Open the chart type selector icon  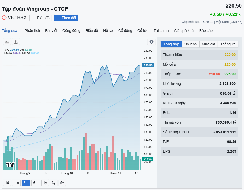point(7,42)
